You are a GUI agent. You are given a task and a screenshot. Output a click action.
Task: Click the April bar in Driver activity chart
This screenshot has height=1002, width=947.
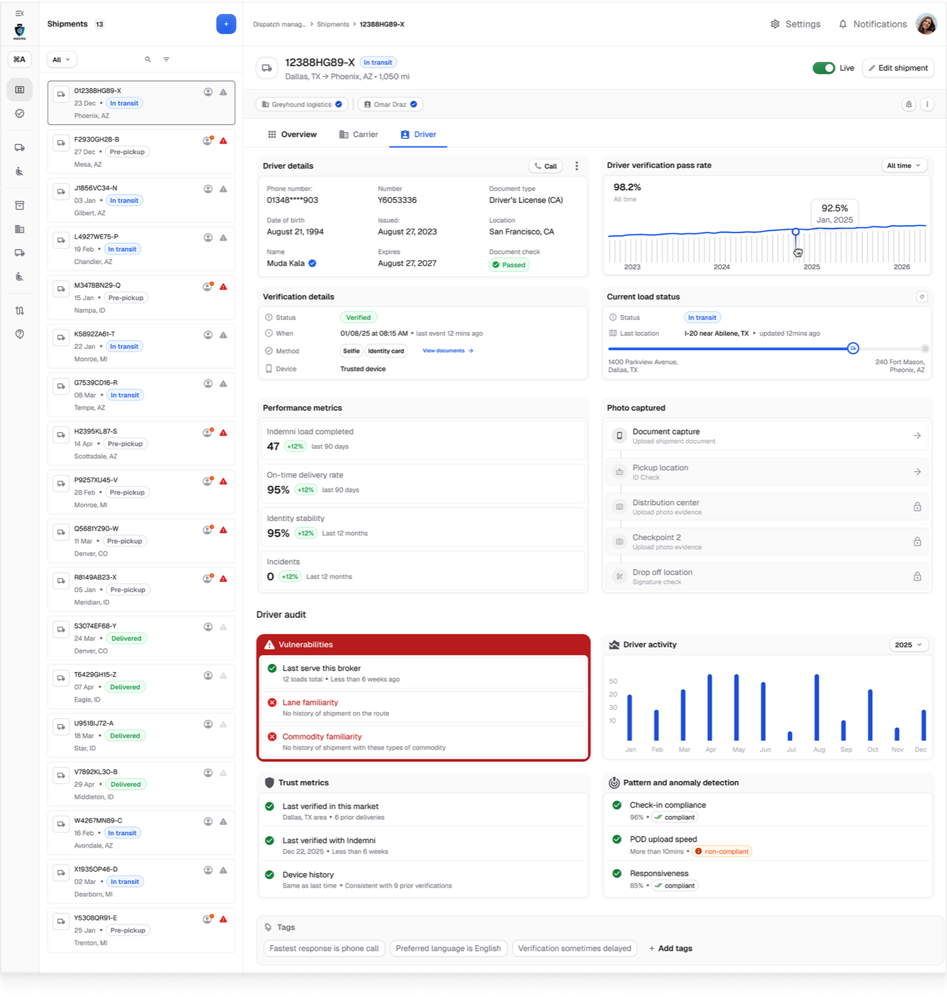(710, 707)
